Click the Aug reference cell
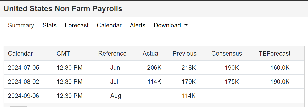Screen dimensions: 308x107 pyautogui.click(x=116, y=96)
